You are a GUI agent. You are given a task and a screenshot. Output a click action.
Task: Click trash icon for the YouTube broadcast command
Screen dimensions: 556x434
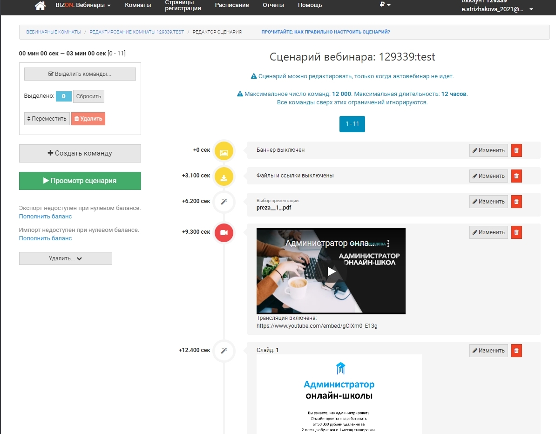click(x=516, y=232)
